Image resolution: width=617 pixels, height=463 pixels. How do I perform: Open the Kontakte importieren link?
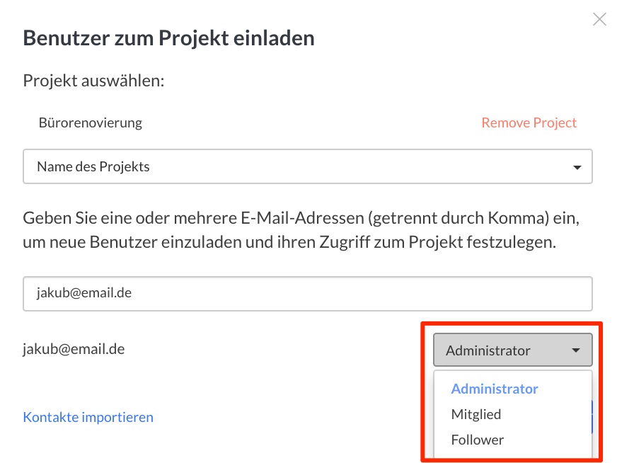88,417
